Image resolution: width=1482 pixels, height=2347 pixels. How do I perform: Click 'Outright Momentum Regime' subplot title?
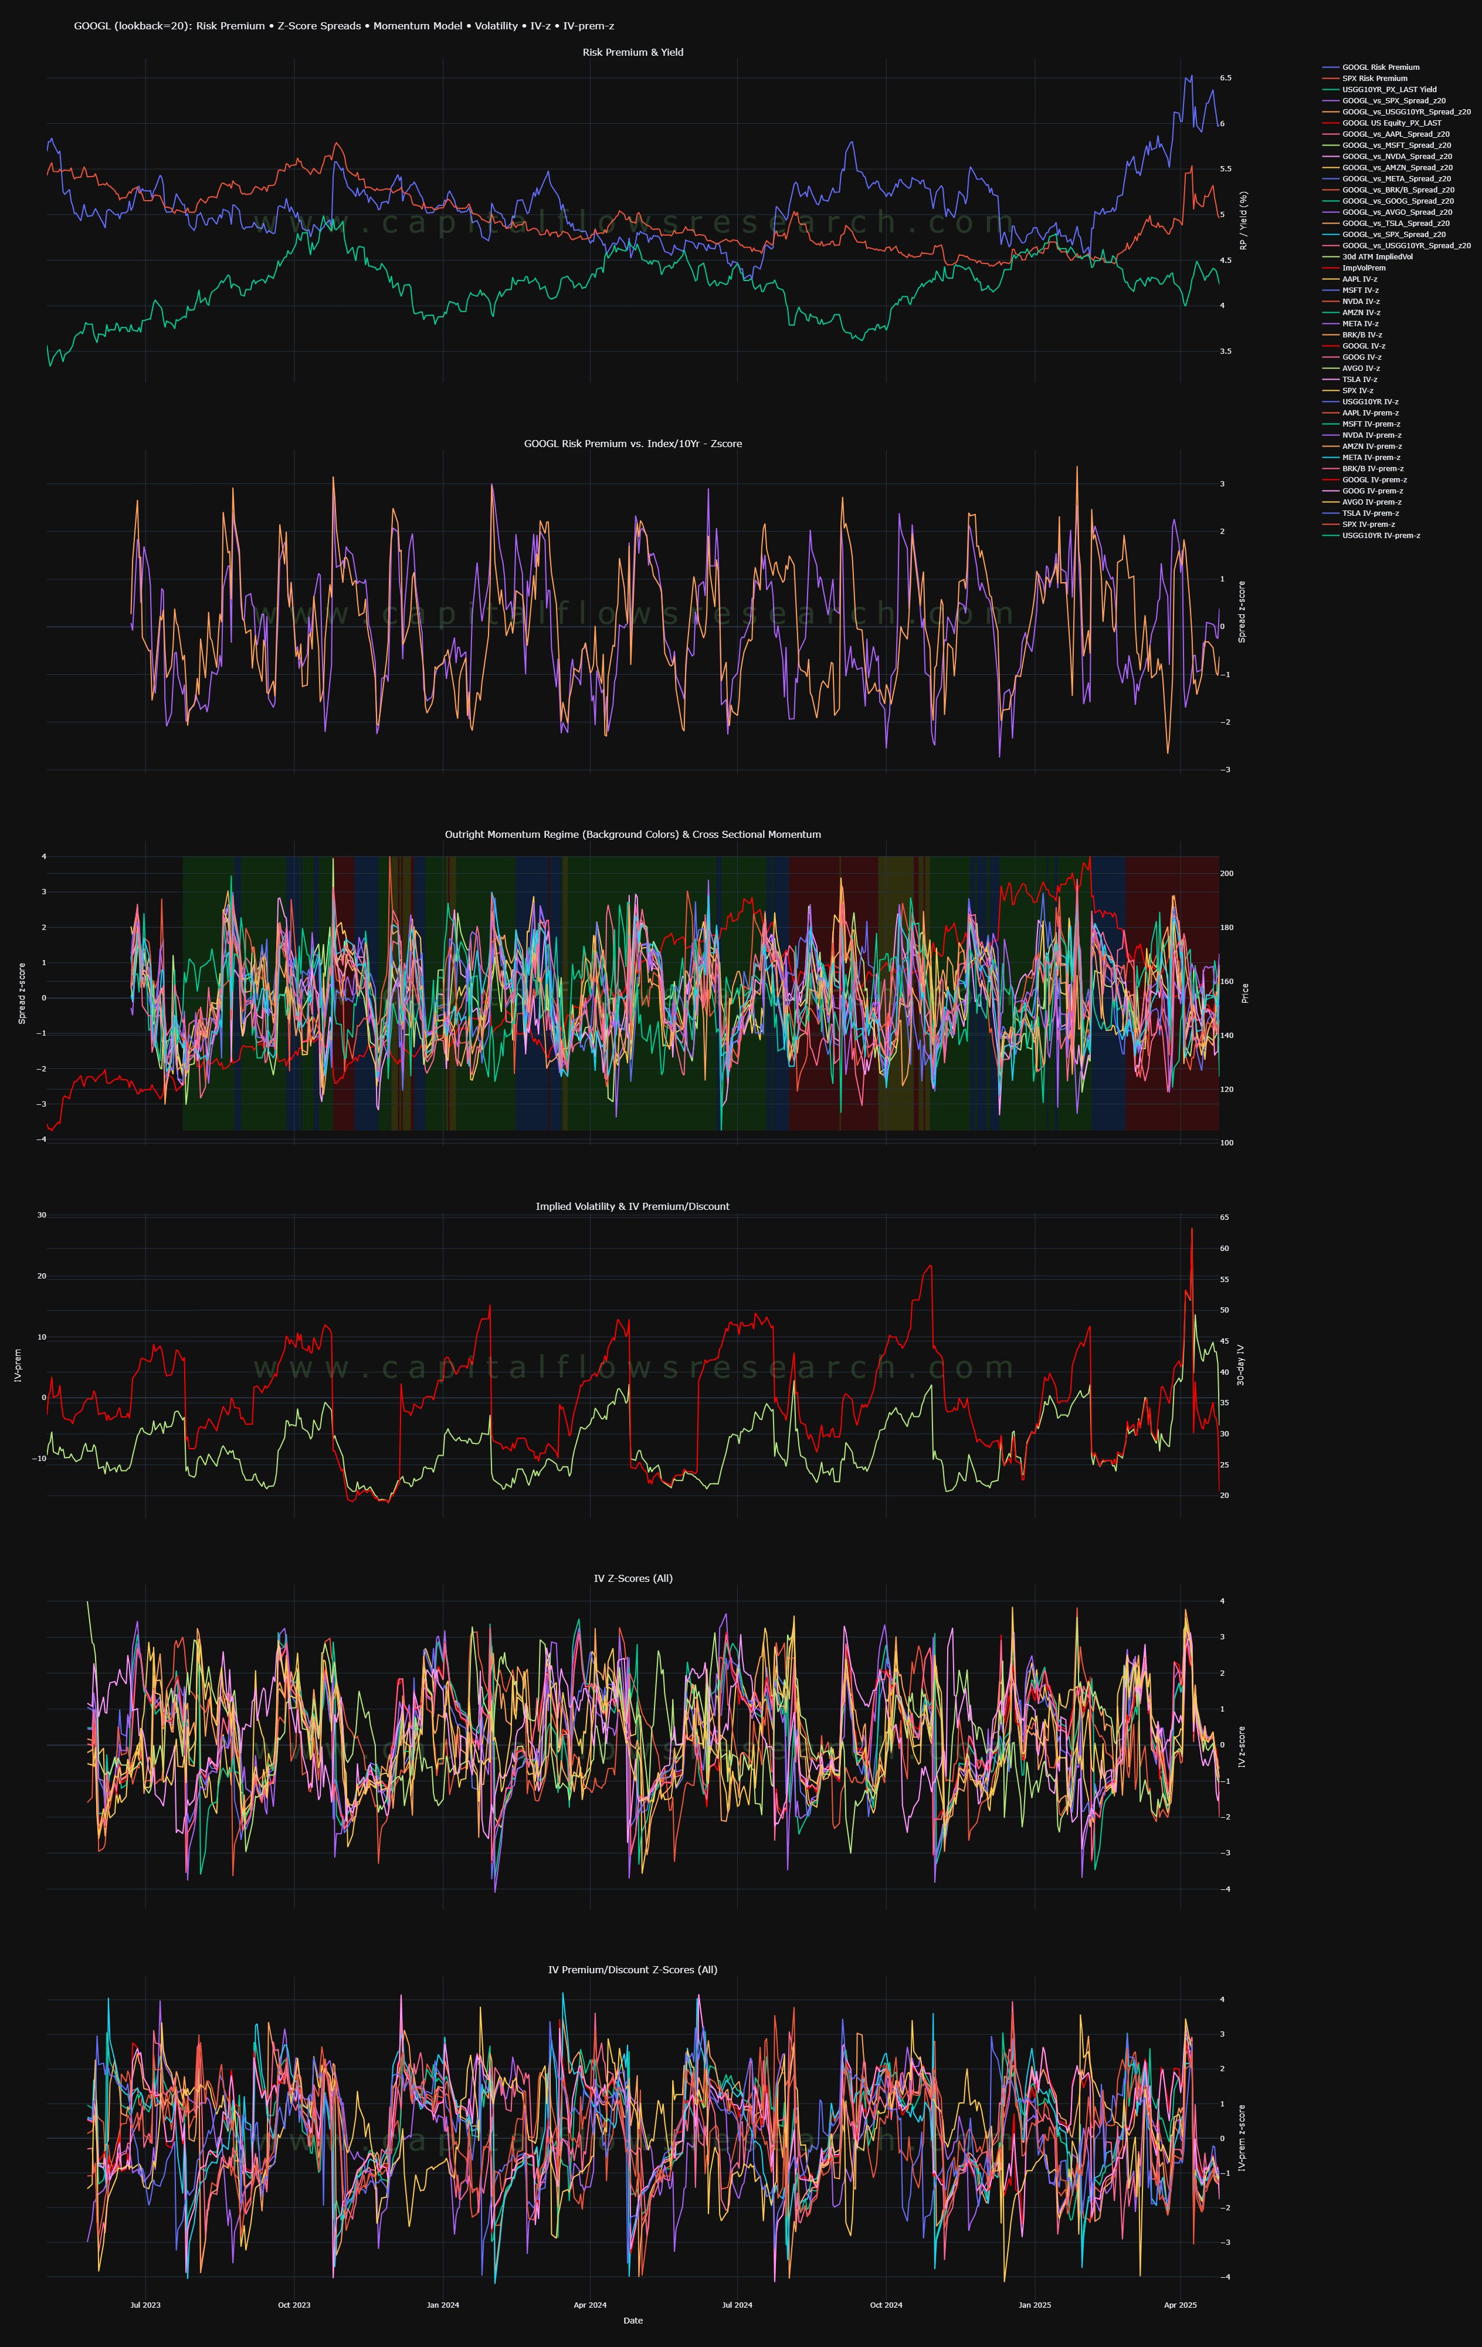pos(633,834)
